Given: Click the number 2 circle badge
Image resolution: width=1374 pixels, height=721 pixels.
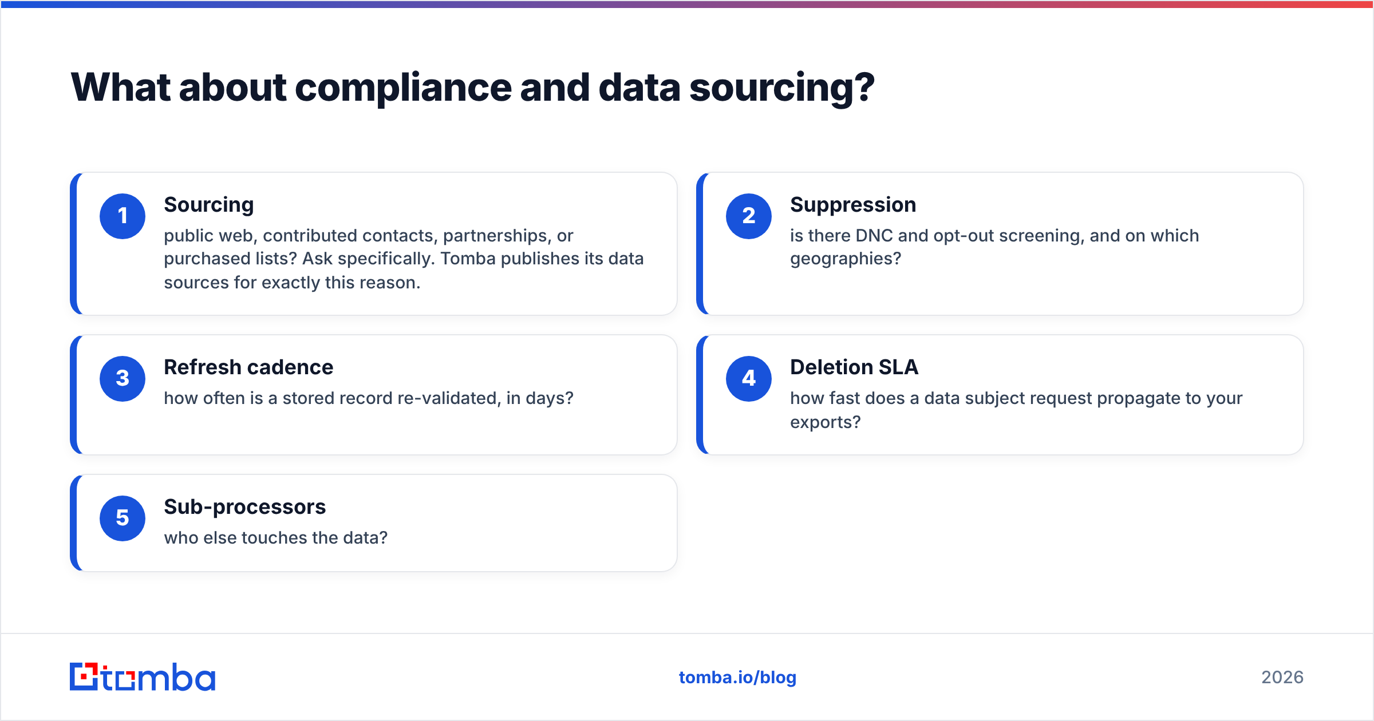Looking at the screenshot, I should pyautogui.click(x=749, y=216).
